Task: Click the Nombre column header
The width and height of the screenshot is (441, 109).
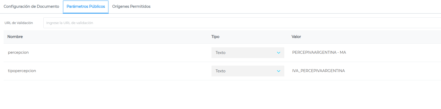Action: [15, 37]
